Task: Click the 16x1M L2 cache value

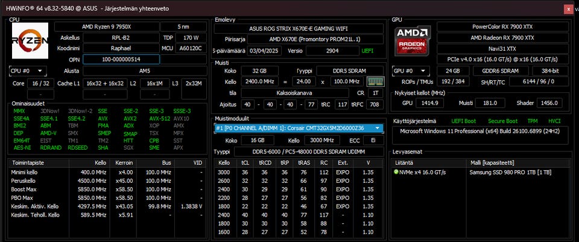Action: click(155, 83)
